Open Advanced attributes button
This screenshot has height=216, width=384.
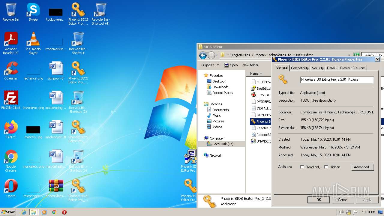coord(363,167)
